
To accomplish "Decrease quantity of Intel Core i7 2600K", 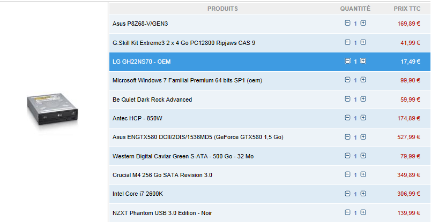I will tap(347, 194).
